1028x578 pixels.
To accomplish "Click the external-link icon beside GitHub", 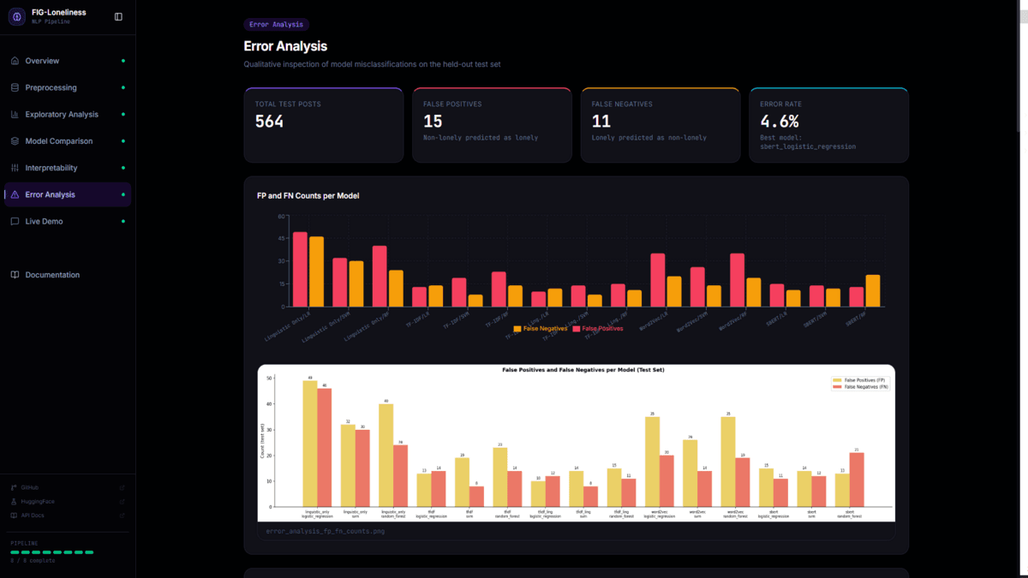I will click(123, 487).
